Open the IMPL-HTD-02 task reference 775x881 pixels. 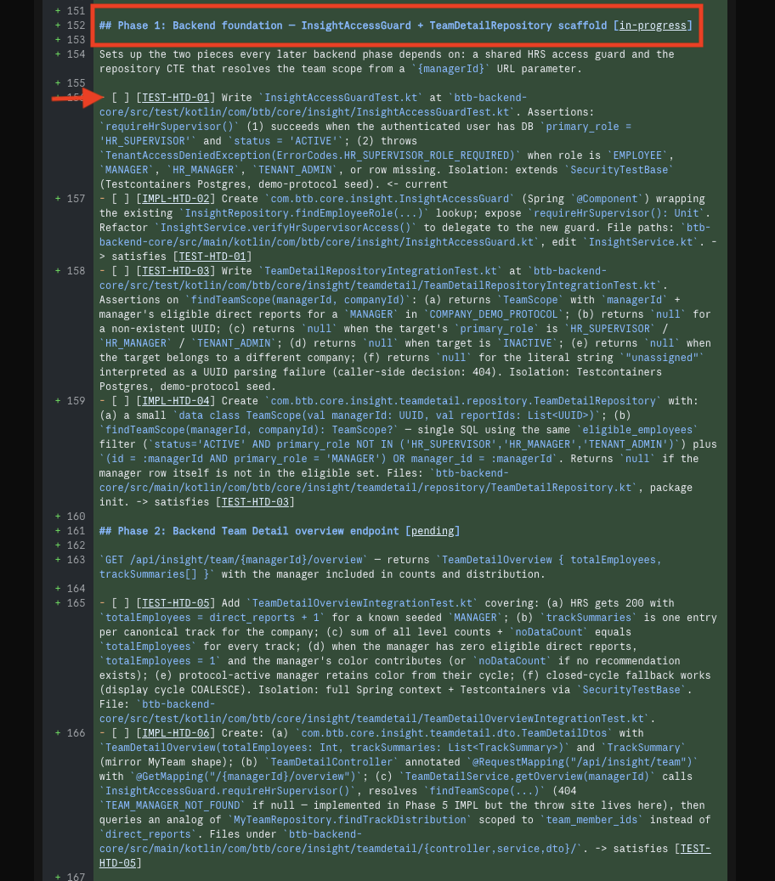175,199
